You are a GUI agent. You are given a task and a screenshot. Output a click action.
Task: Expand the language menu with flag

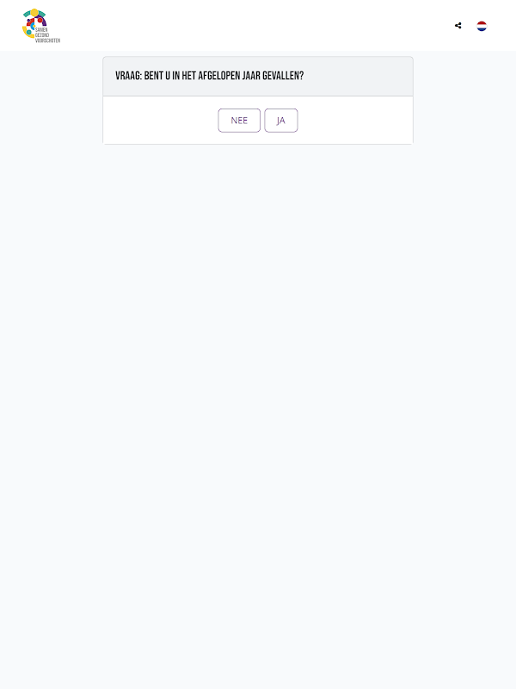482,26
